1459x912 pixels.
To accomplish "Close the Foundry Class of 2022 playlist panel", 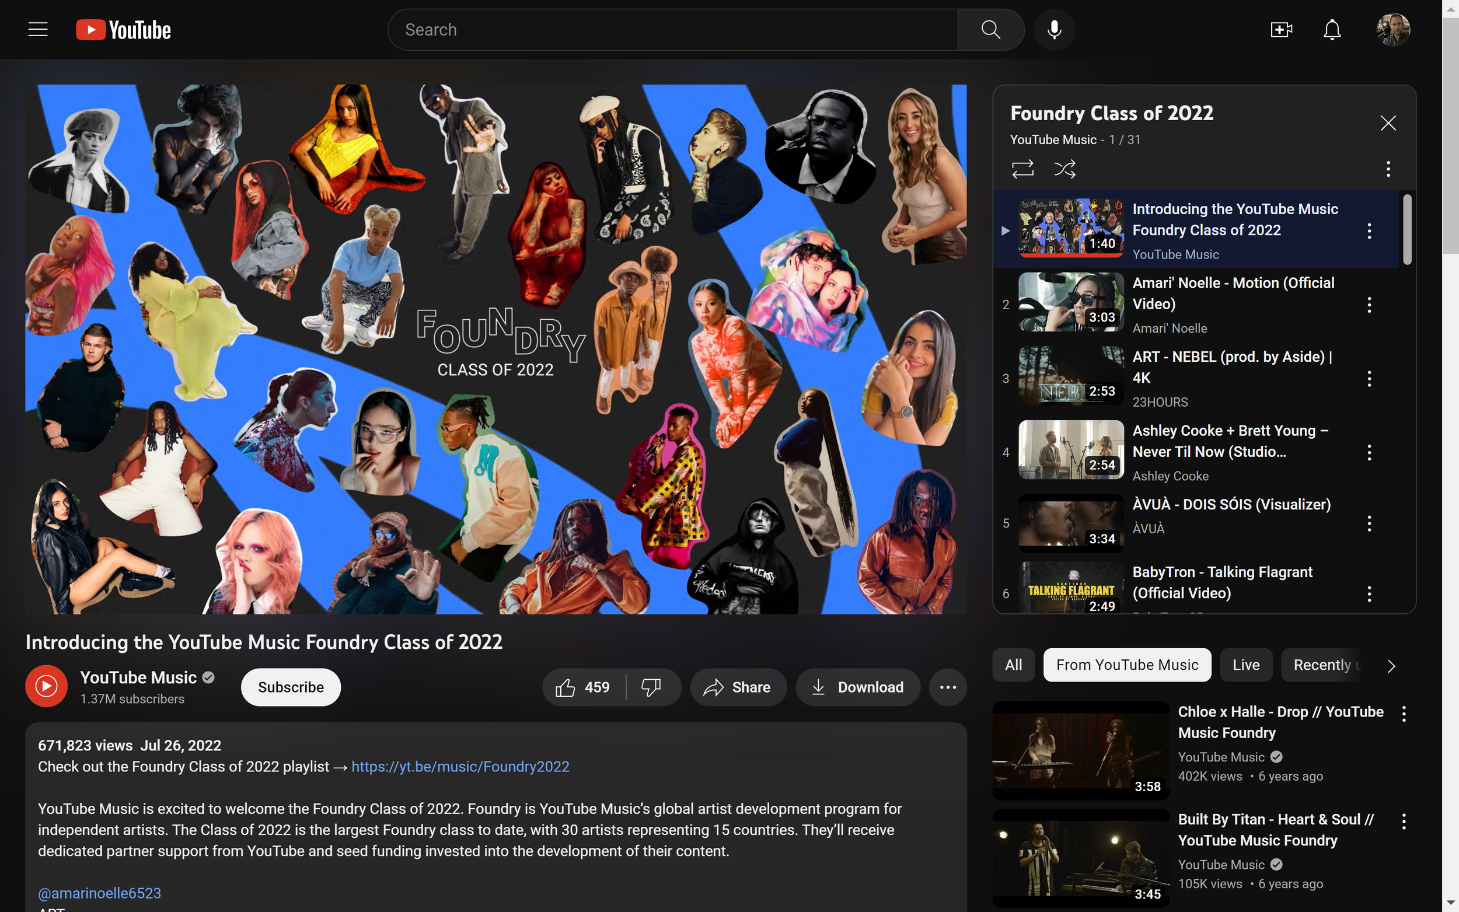I will (1388, 123).
